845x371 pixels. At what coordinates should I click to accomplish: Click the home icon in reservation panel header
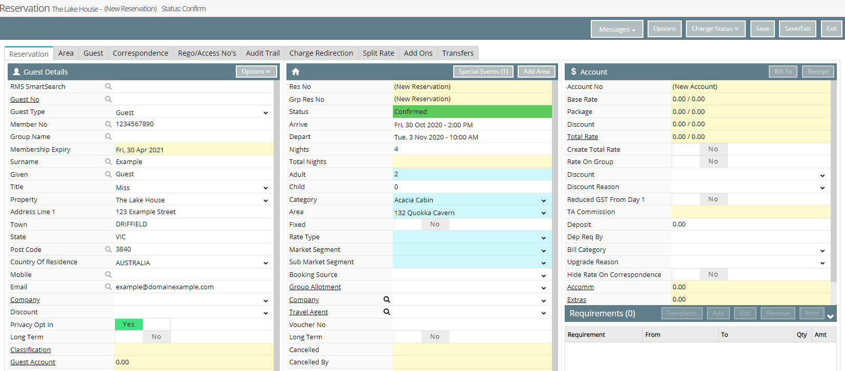(296, 72)
